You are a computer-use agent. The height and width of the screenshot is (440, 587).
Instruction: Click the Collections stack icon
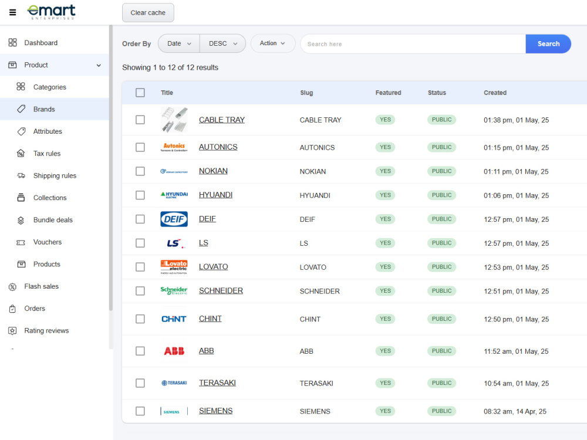(21, 198)
